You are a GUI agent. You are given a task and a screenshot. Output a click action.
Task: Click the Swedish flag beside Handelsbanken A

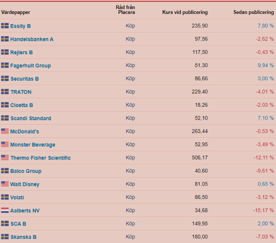pyautogui.click(x=5, y=39)
